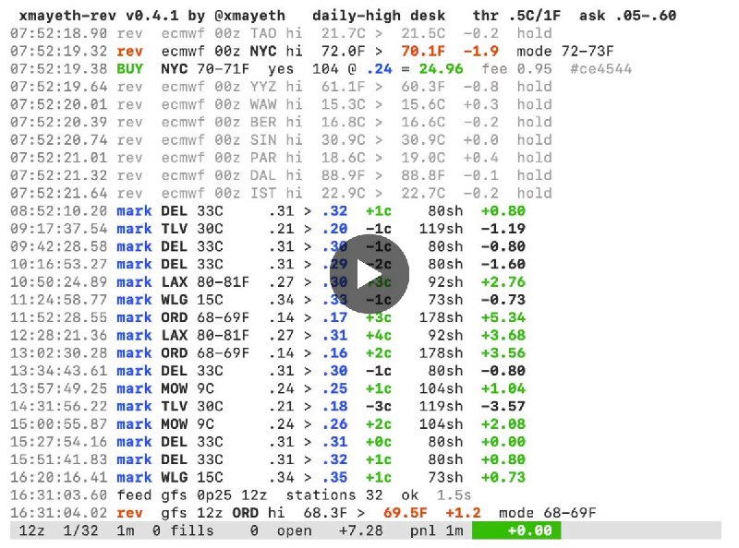Select the "mode 72-73F" text
This screenshot has width=739, height=548.
coord(565,51)
